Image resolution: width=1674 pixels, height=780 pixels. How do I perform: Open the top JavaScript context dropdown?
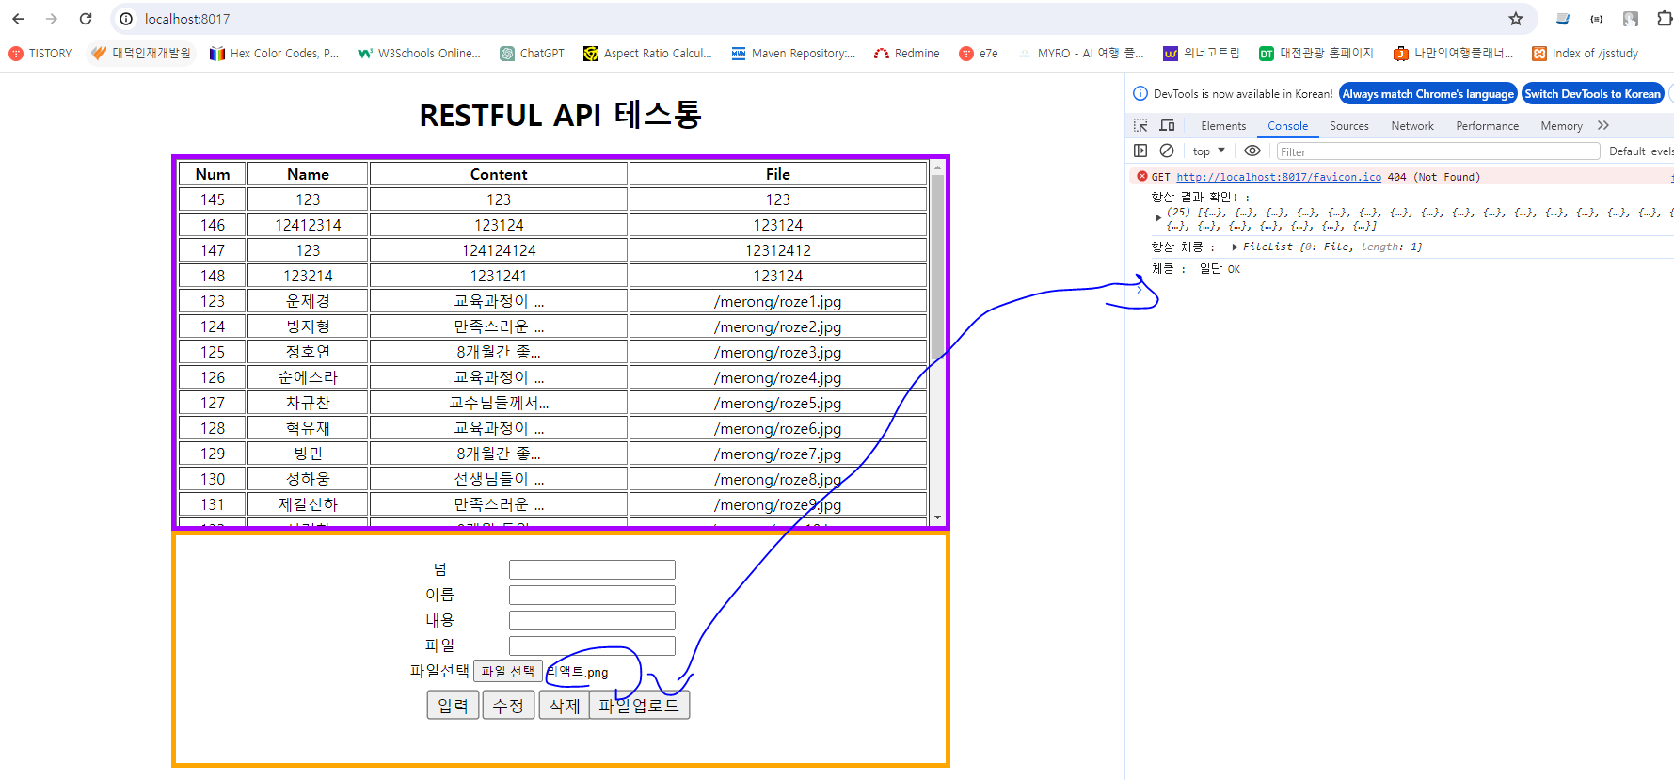point(1208,151)
